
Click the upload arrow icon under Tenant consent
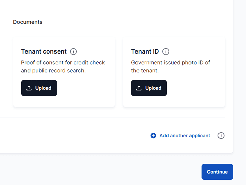click(29, 88)
